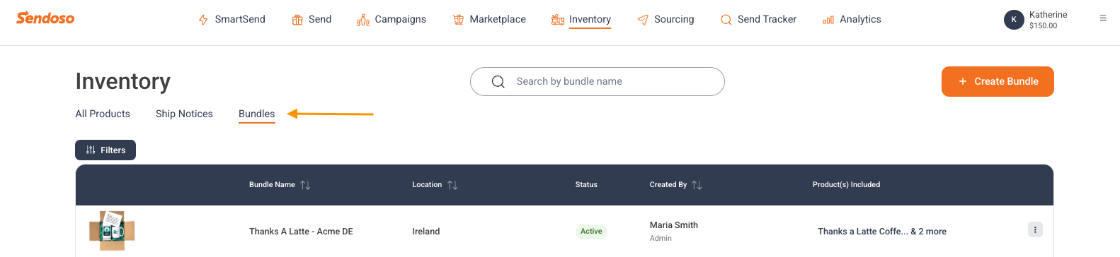Click the Maria Smith creator name

pyautogui.click(x=674, y=225)
